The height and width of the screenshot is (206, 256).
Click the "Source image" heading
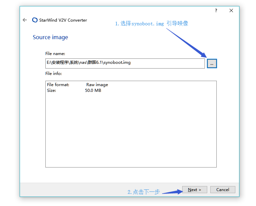(50, 37)
